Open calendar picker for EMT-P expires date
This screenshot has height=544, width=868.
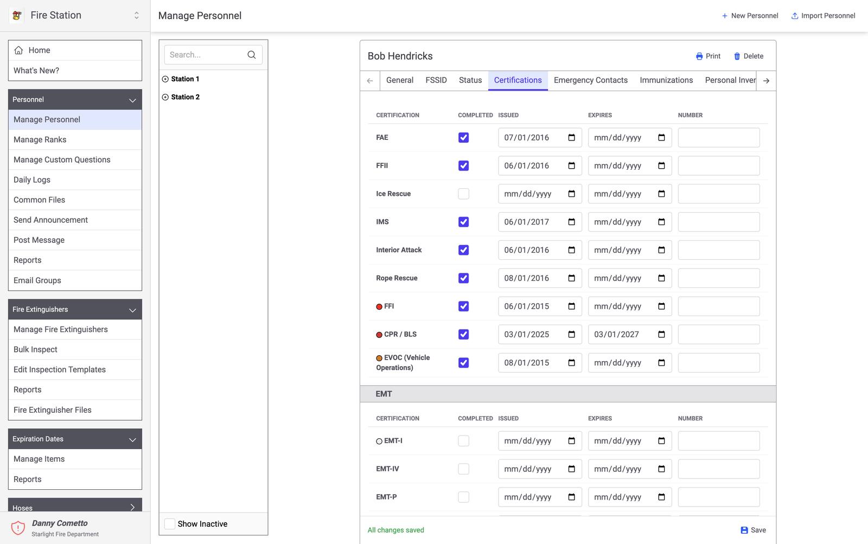click(662, 497)
